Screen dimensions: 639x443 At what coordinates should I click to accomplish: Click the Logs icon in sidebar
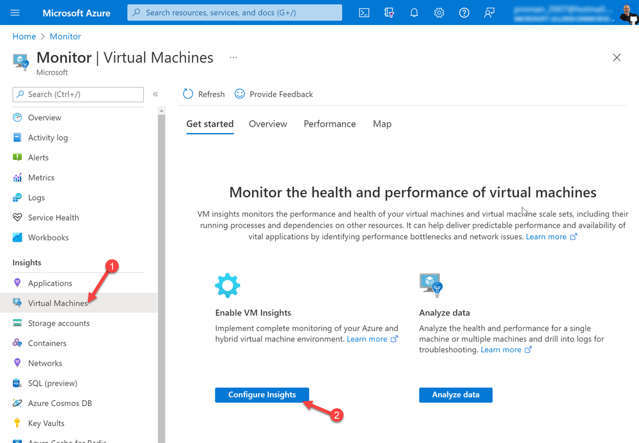(17, 197)
